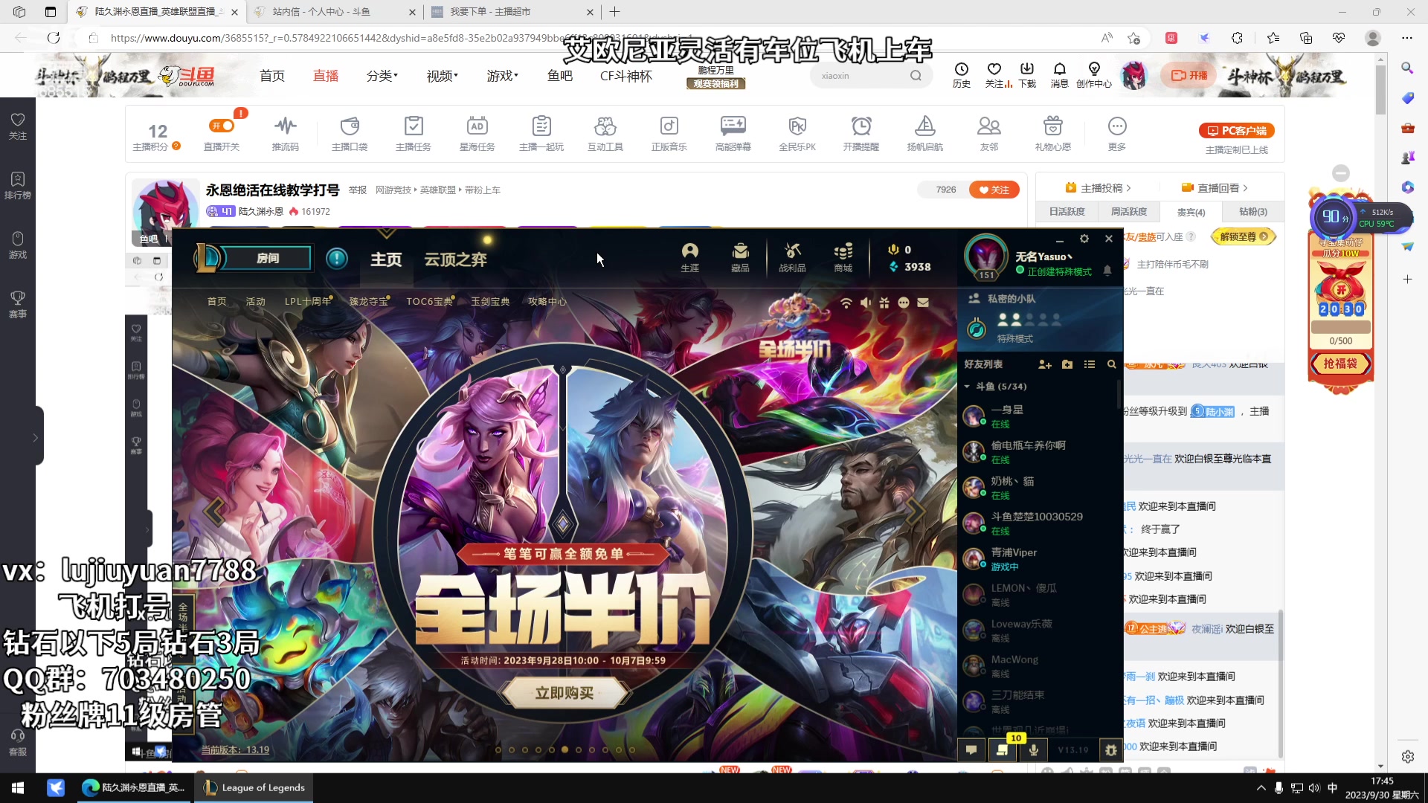Open Douyu 历史 history icon

click(x=962, y=75)
